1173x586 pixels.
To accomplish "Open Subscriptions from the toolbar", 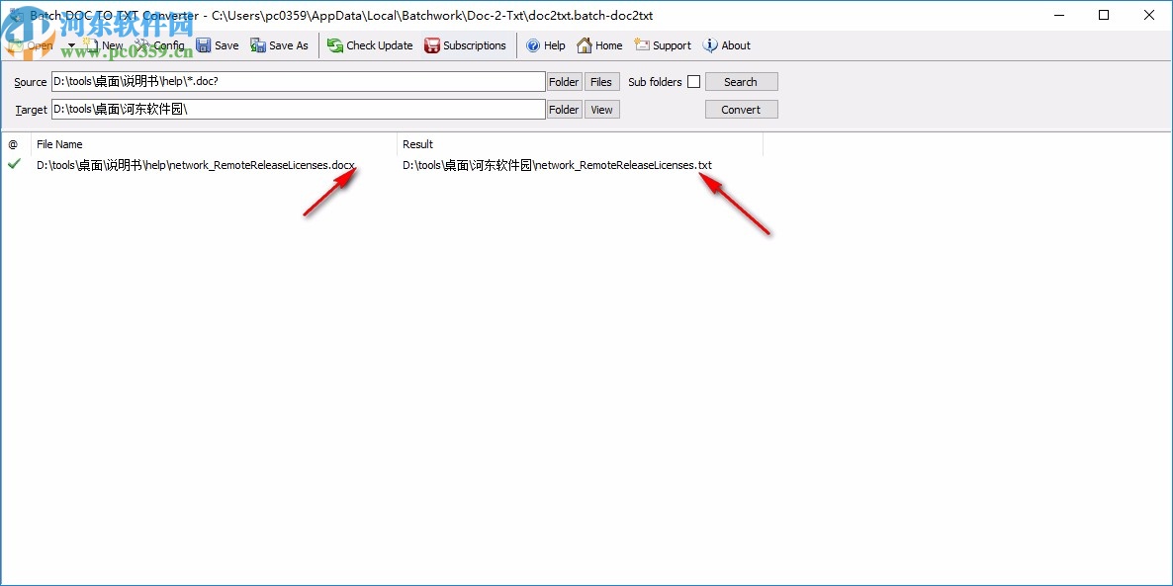I will click(466, 45).
